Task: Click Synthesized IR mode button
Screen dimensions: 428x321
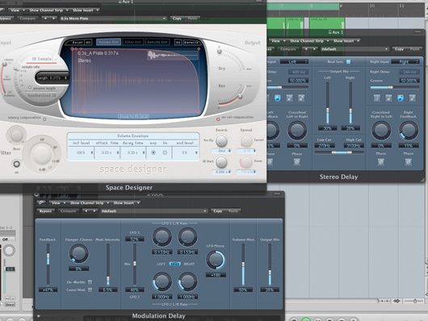Action: (41, 95)
